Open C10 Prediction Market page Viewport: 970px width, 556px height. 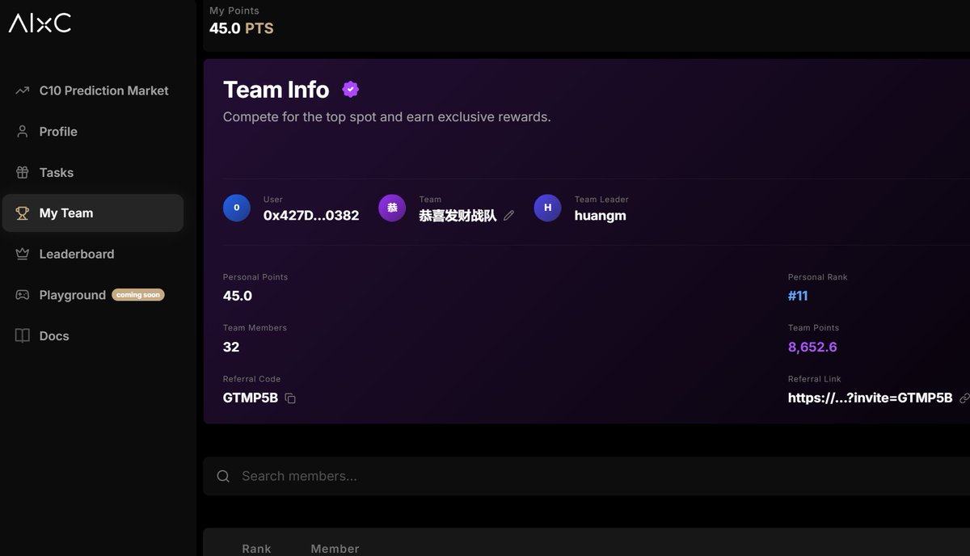[x=103, y=91]
